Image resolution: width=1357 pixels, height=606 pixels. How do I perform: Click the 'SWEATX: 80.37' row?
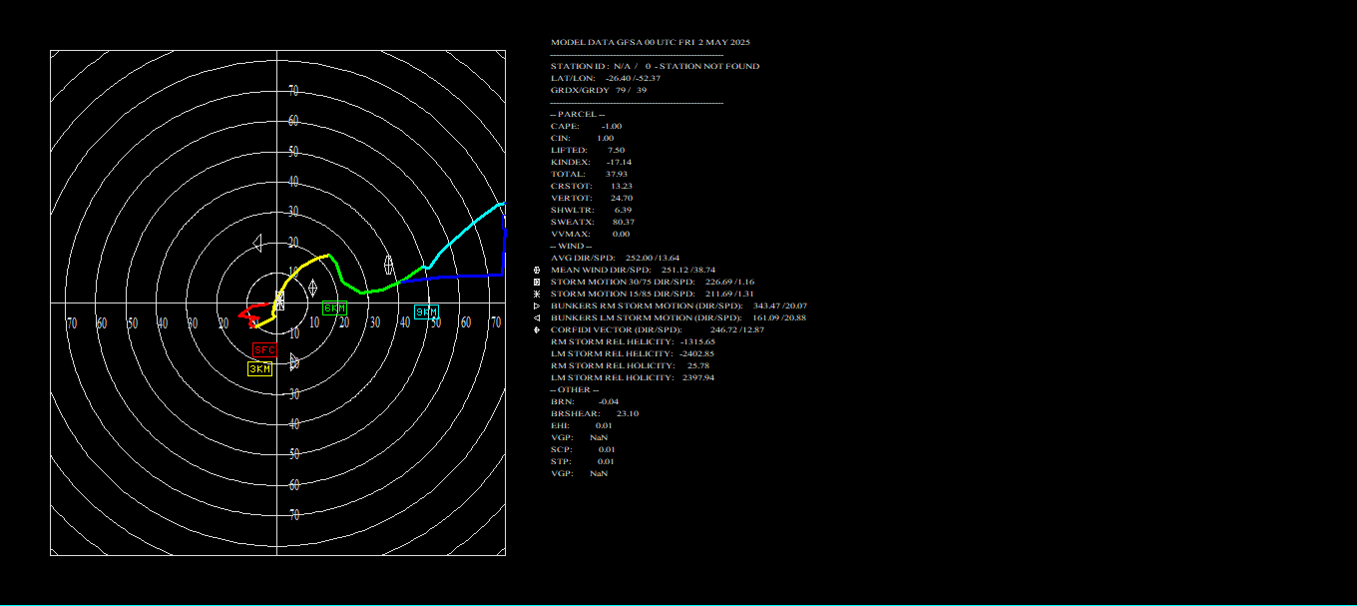coord(593,222)
